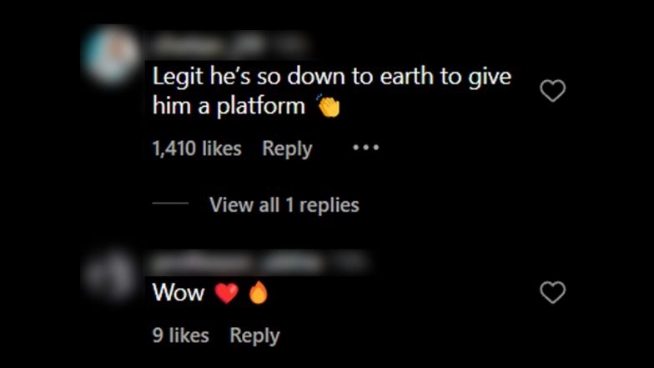Click the fire emoji in the "Wow" comment
Screen dimensions: 654x368
click(259, 292)
